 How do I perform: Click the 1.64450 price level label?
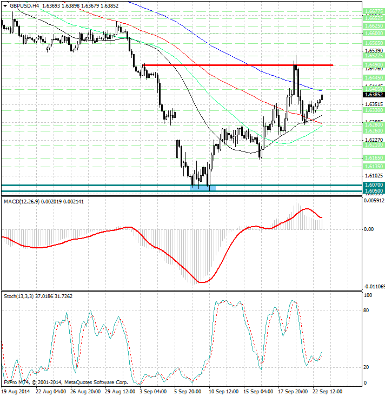coord(374,77)
